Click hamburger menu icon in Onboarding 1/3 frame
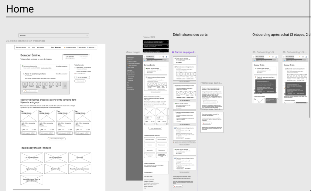This screenshot has height=191, width=311. coord(254,57)
